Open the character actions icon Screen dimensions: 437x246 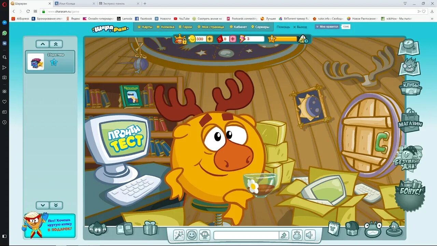(205, 235)
